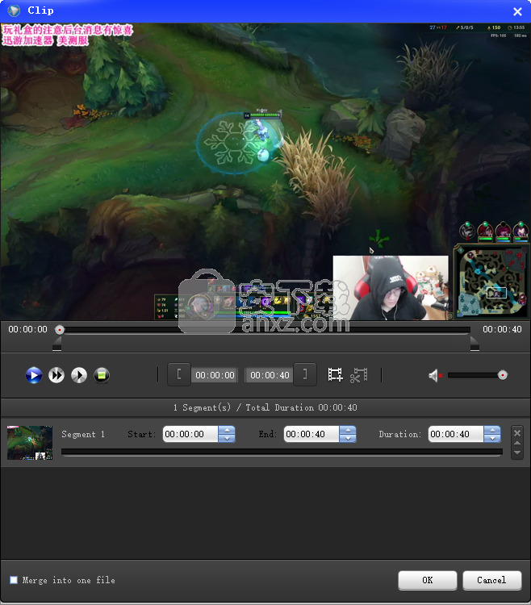Increase the Segment 1 Start time
Viewport: 531px width, 605px height.
[x=227, y=430]
